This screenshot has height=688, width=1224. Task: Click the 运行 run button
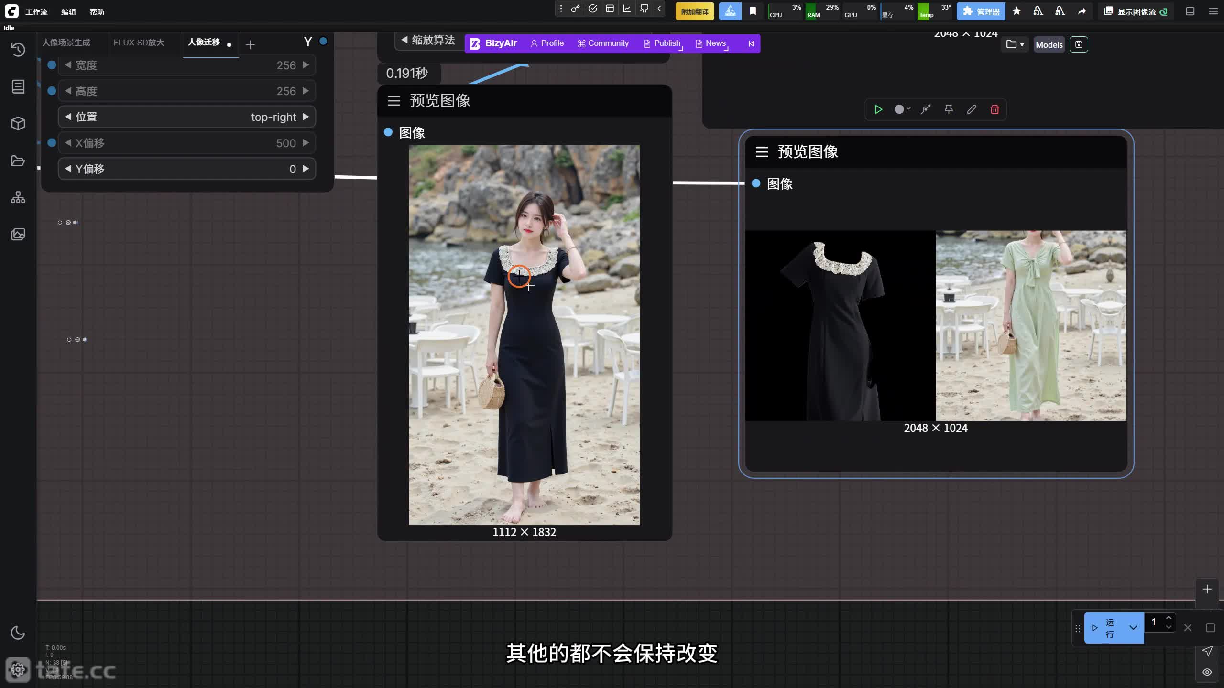[x=1104, y=628]
